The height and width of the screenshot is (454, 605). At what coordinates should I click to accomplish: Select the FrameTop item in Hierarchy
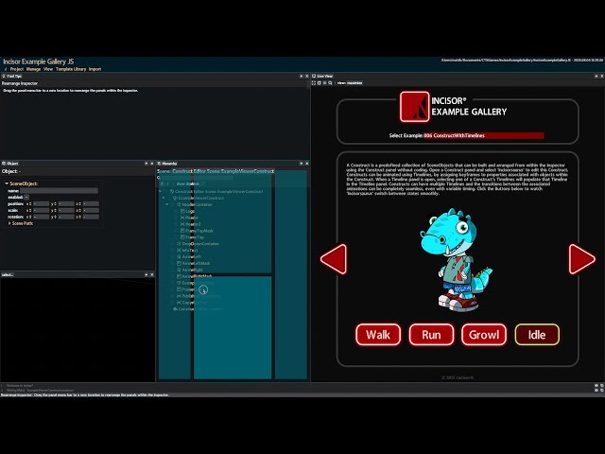pyautogui.click(x=195, y=237)
